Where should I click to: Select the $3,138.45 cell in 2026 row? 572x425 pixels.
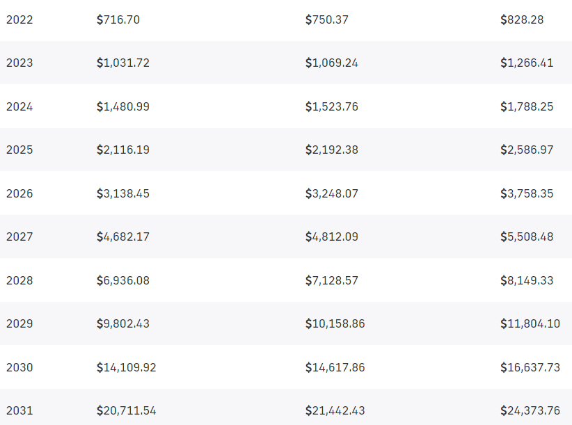(123, 193)
